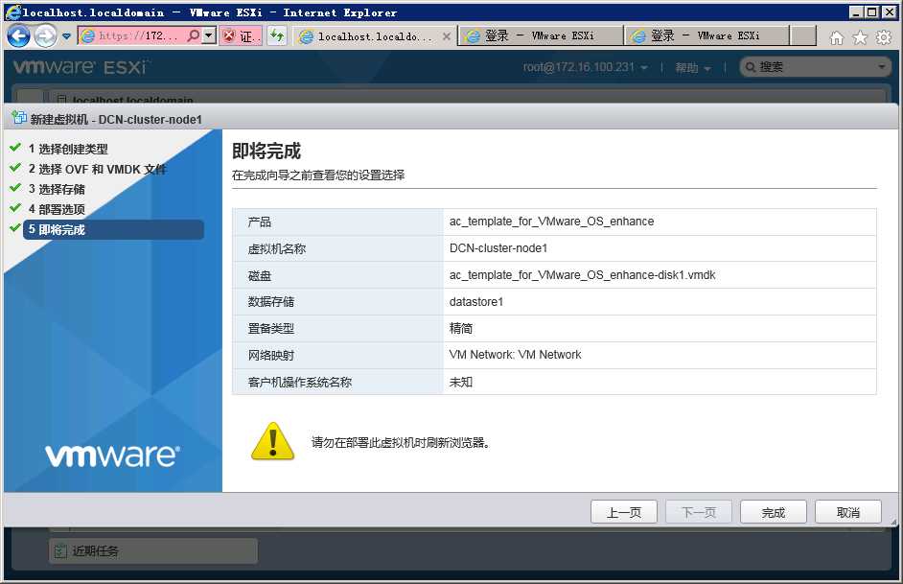Screen dimensions: 903x584
Task: Click the browser Forward arrow button
Action: tap(45, 35)
